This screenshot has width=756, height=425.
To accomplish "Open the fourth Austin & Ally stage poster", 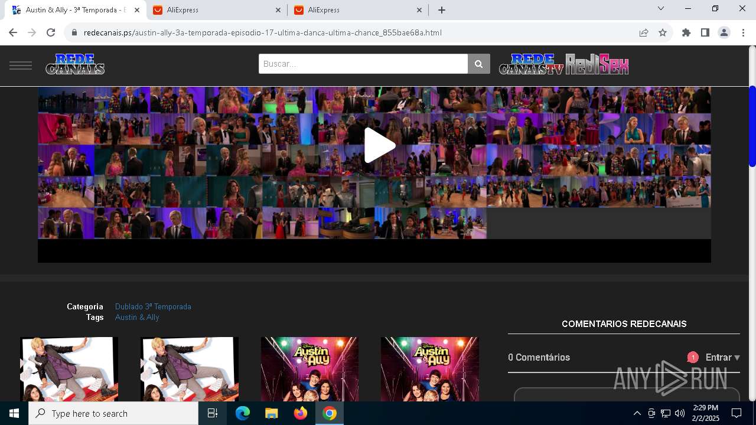I will (430, 369).
